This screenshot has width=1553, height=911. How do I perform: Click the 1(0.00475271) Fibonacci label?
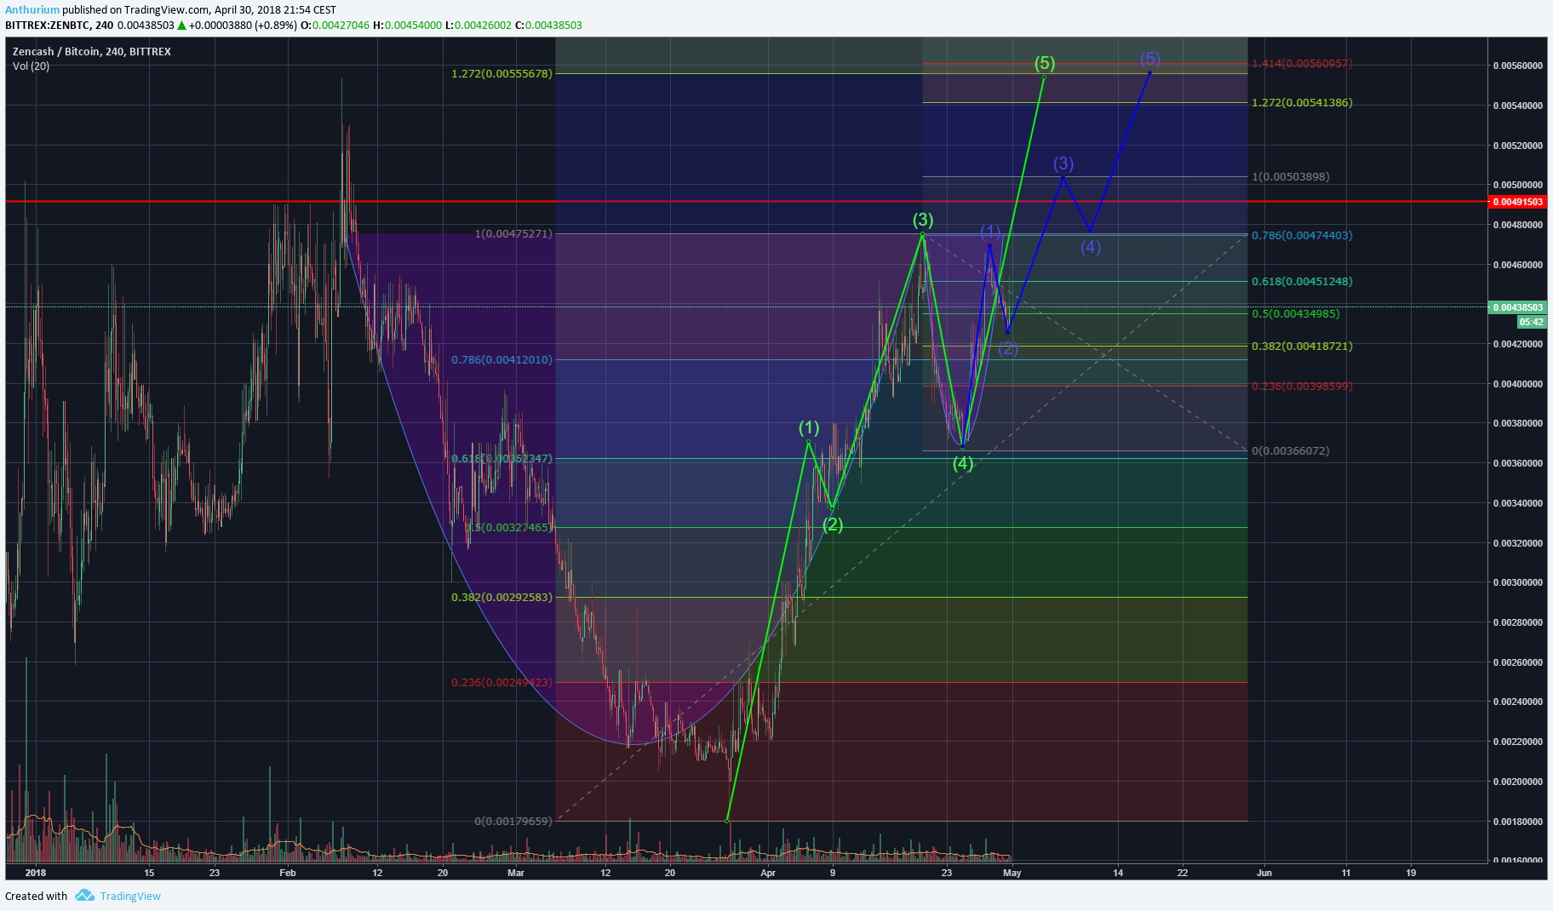(513, 234)
